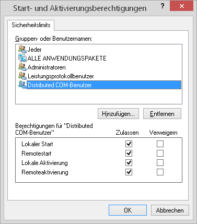Viewport: 197px width, 224px height.
Task: Click the Leistungsprotokollbenutzer group icon
Action: 22,76
